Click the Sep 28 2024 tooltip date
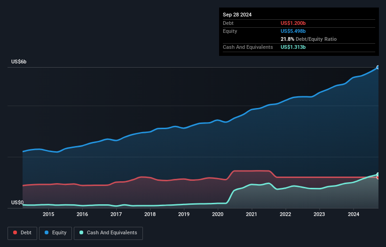This screenshot has height=247, width=386. pyautogui.click(x=237, y=15)
